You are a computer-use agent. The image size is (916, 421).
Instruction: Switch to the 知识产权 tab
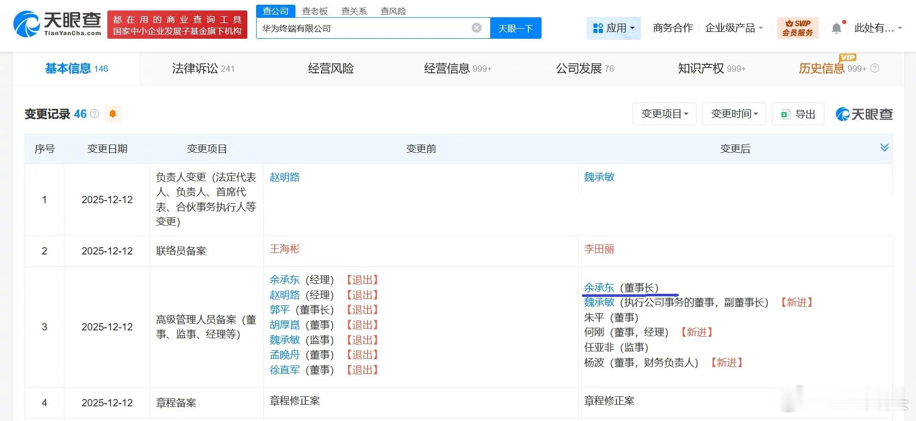pyautogui.click(x=712, y=69)
